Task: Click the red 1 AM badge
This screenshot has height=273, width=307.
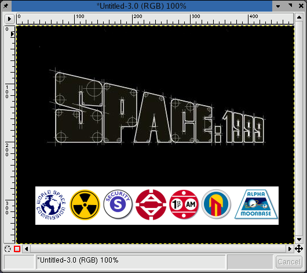Action: click(184, 204)
